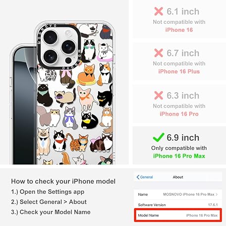Click the flash on the phone camera
Image resolution: width=226 pixels, height=226 pixels.
click(x=68, y=33)
